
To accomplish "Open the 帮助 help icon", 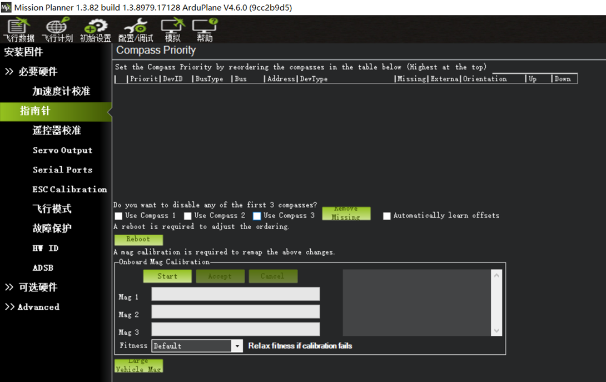I will pyautogui.click(x=205, y=29).
